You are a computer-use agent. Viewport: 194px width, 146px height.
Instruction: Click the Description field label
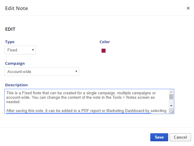click(16, 85)
